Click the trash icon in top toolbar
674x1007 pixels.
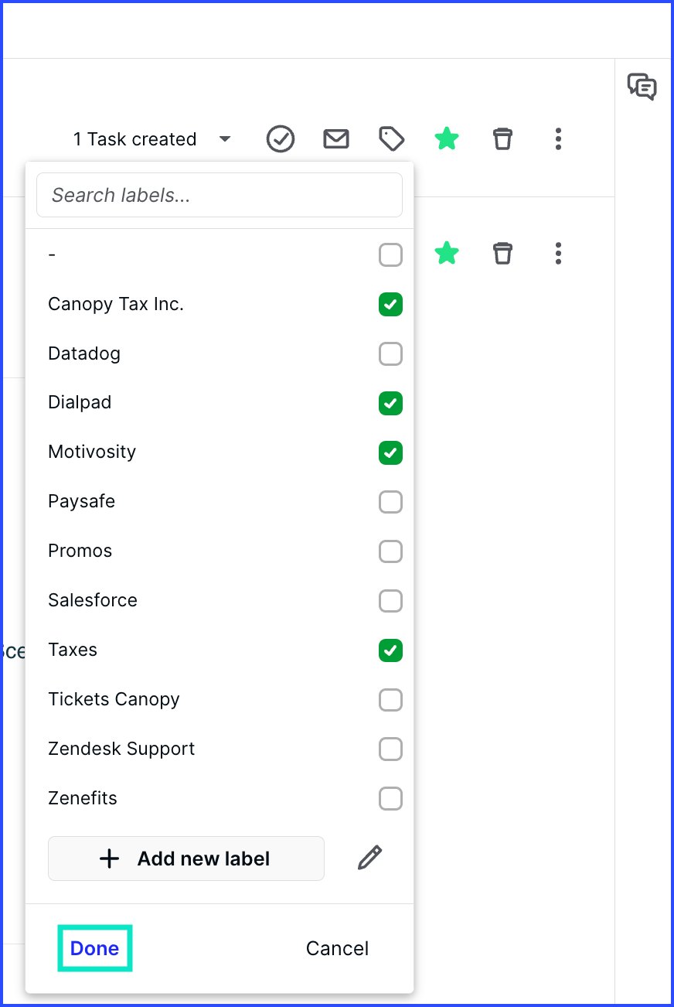tap(503, 139)
